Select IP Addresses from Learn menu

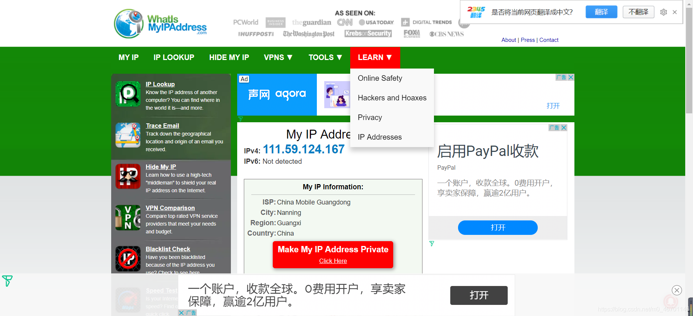pyautogui.click(x=392, y=137)
